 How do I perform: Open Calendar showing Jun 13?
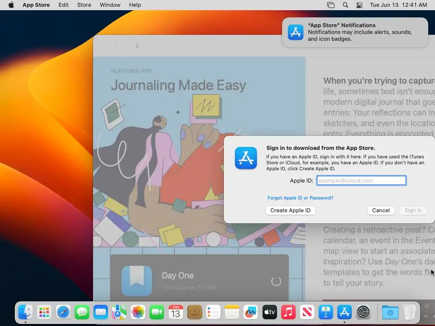175,312
